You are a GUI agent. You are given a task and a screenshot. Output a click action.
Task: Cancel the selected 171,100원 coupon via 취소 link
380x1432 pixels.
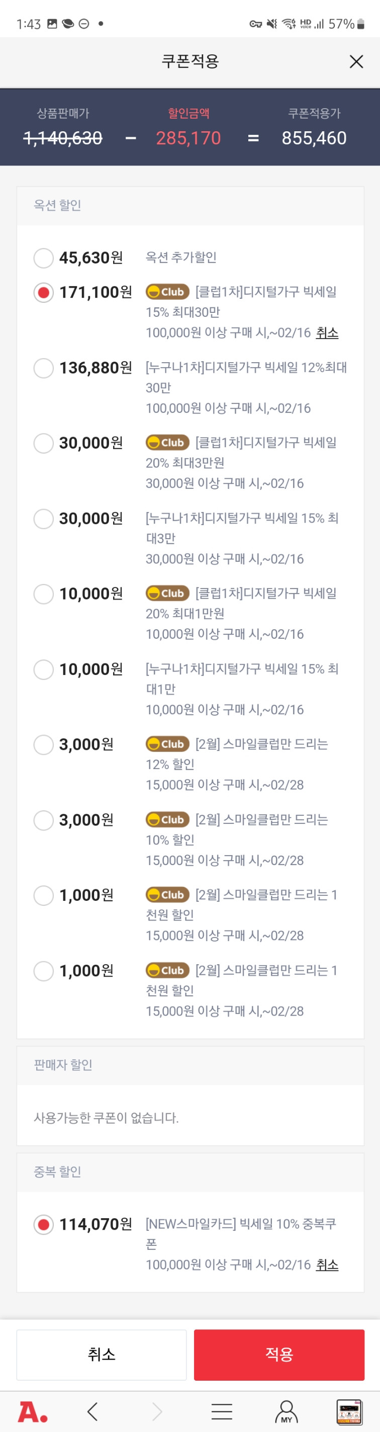point(327,332)
